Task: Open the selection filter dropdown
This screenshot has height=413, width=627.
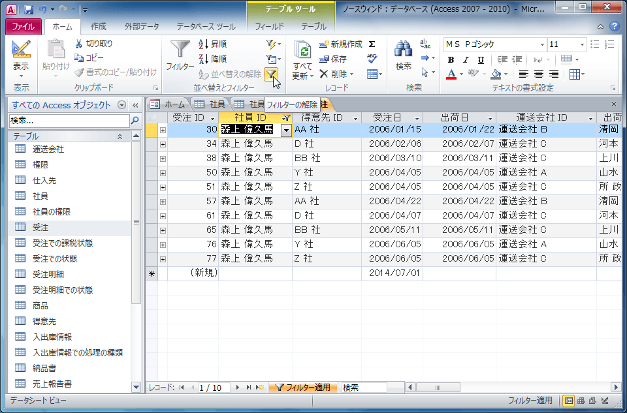Action: (x=273, y=44)
